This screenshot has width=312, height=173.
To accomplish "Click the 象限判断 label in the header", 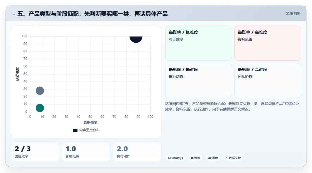I will tap(293, 14).
